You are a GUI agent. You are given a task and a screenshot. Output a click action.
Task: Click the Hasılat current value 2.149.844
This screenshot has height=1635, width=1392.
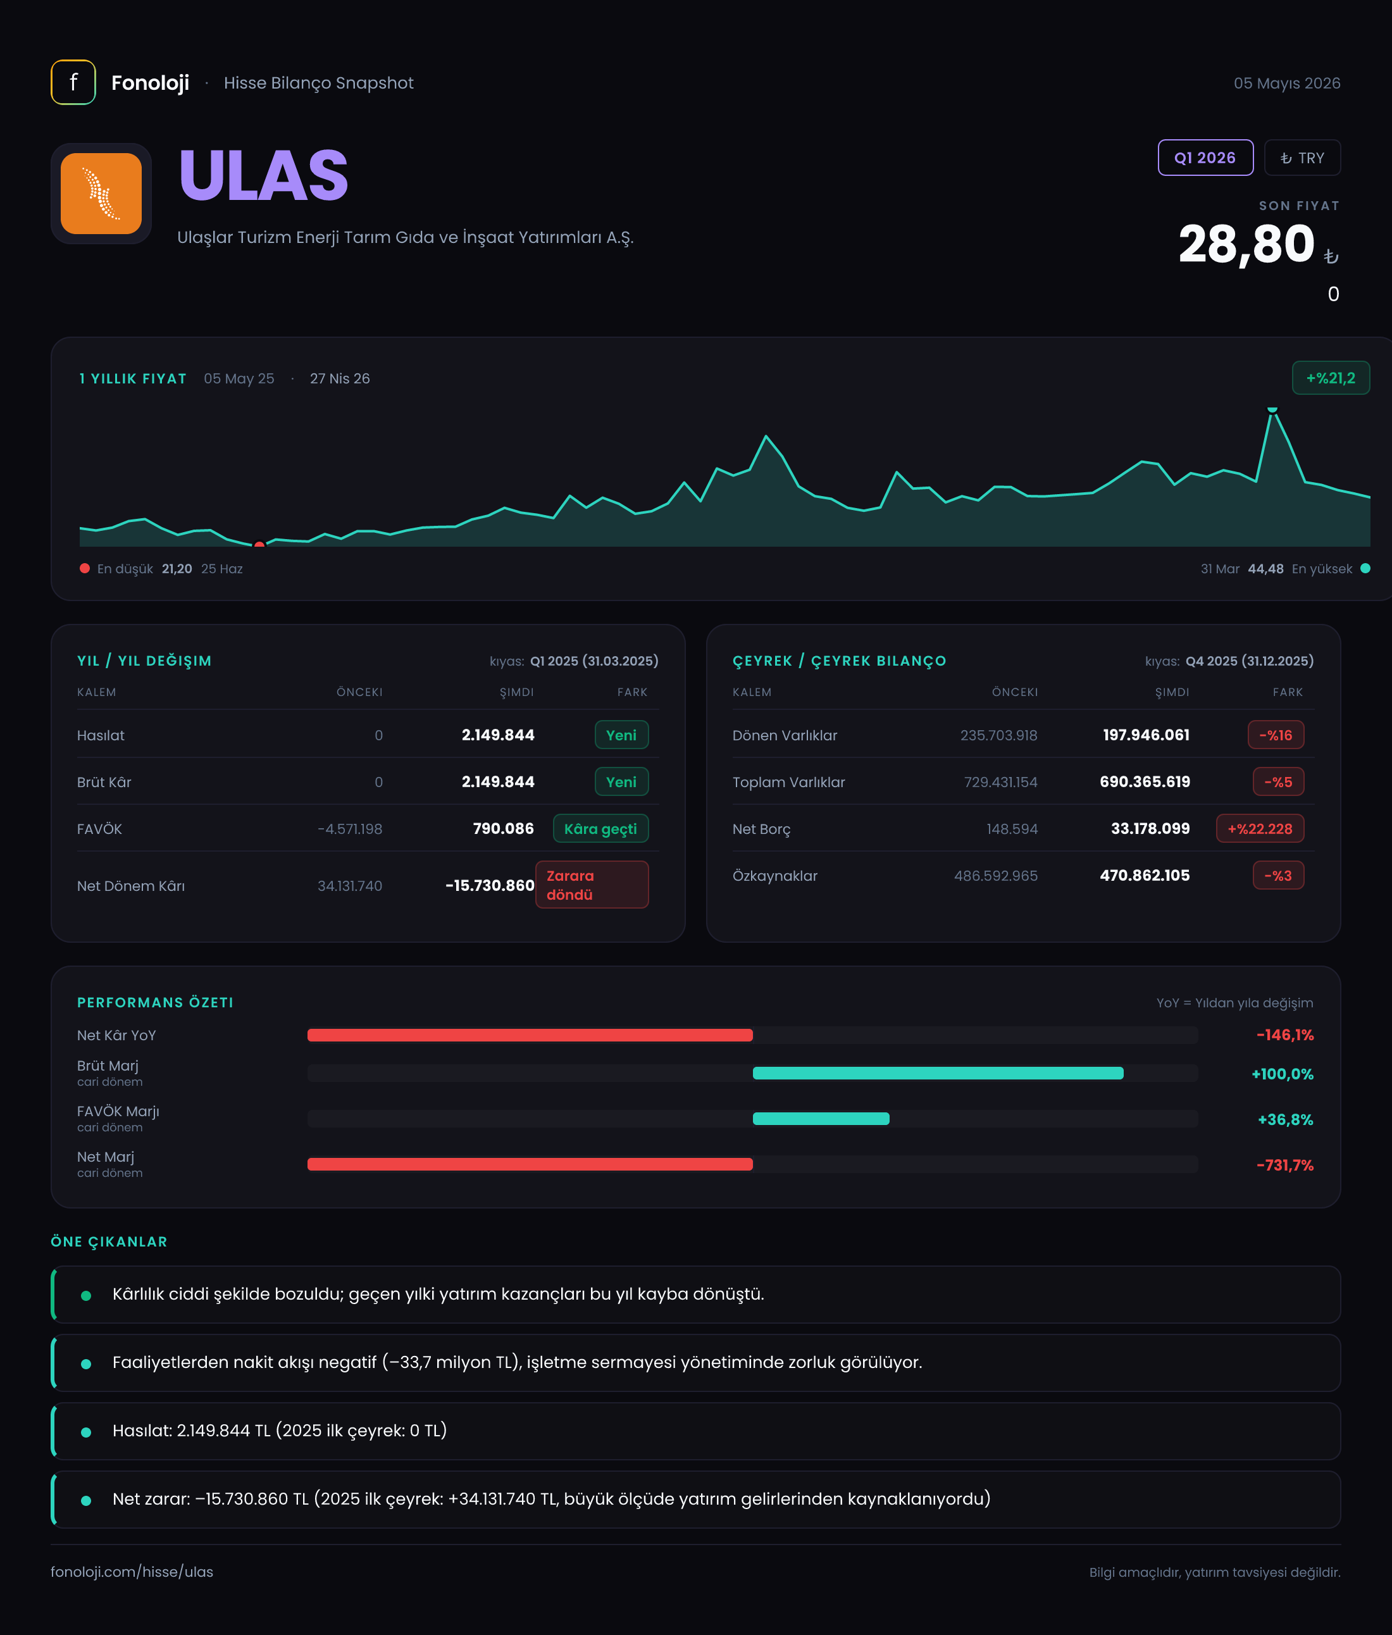[498, 735]
